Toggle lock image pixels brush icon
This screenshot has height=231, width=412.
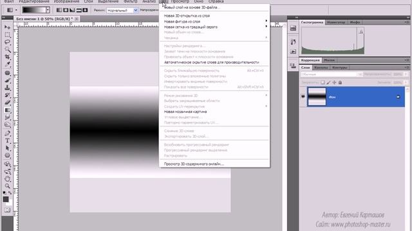coord(328,82)
